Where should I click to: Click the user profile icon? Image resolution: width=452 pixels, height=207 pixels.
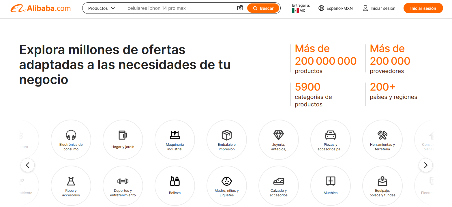[365, 8]
